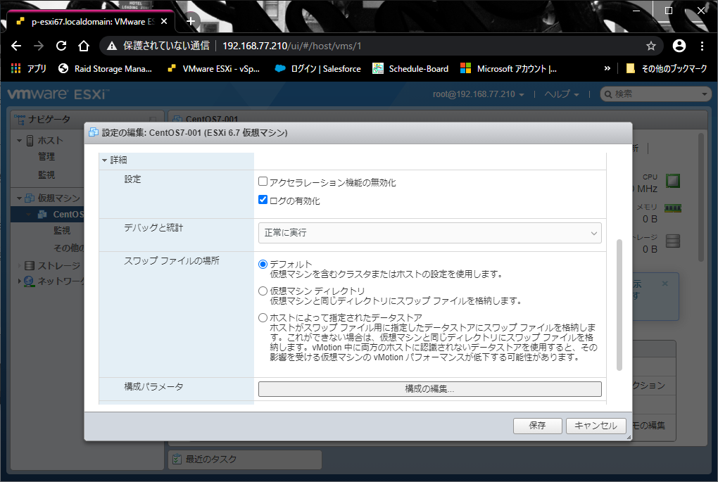
Task: Select 仮想マシン ディレクトリ swap radio option
Action: (x=263, y=291)
